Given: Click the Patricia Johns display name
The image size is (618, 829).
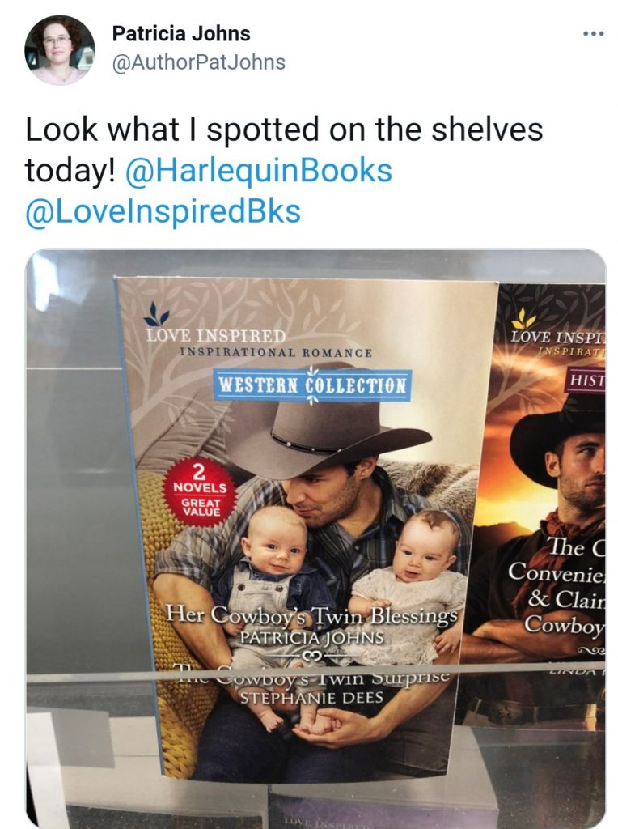Looking at the screenshot, I should [181, 34].
